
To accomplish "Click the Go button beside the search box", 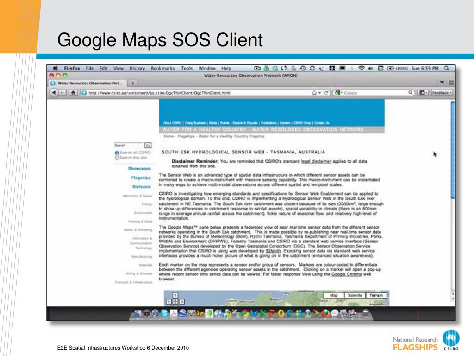I will pos(148,146).
